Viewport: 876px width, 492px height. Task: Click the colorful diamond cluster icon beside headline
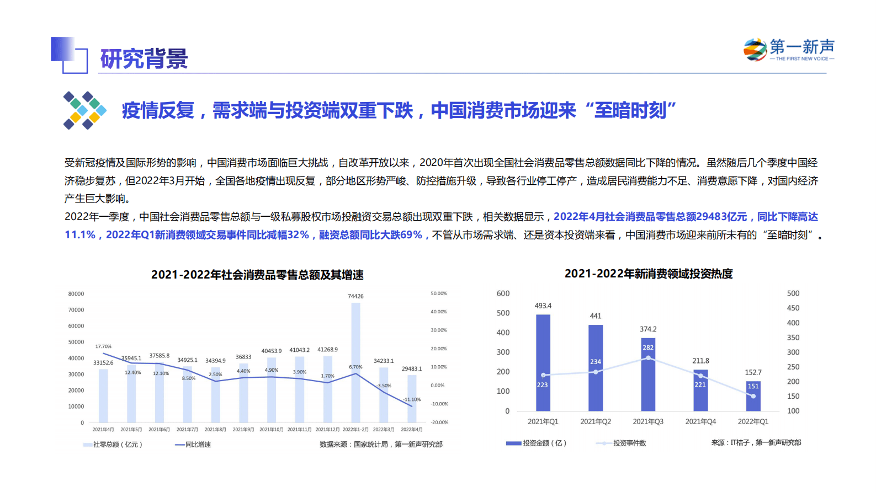(84, 110)
